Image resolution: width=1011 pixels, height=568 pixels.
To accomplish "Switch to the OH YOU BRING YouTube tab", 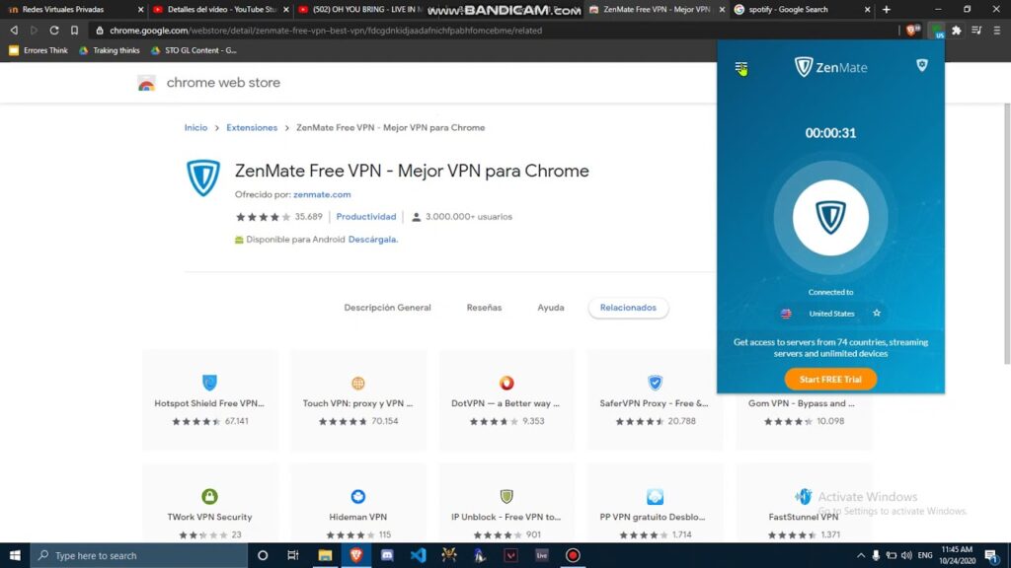I will [x=365, y=10].
